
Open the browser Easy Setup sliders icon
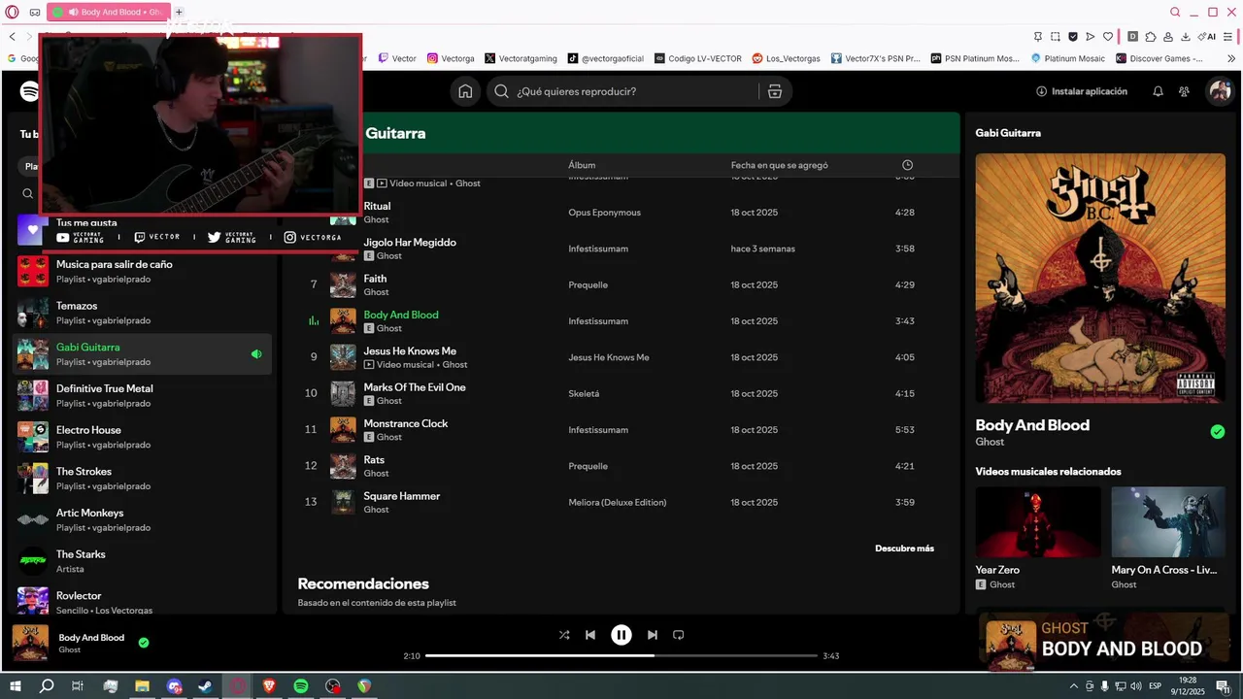pos(1227,37)
